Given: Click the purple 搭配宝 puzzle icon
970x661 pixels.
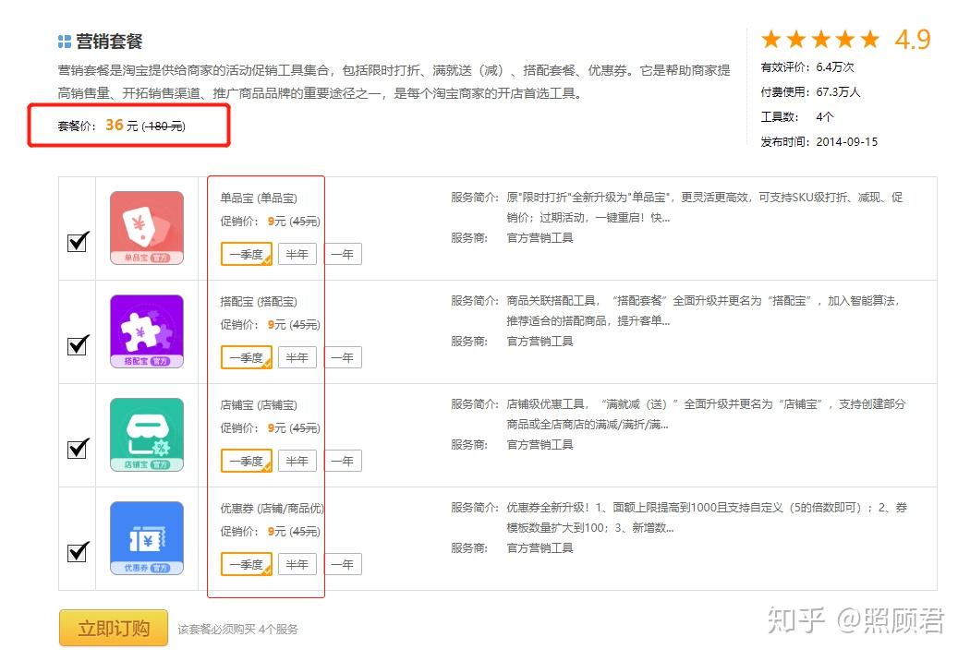Looking at the screenshot, I should pyautogui.click(x=147, y=331).
